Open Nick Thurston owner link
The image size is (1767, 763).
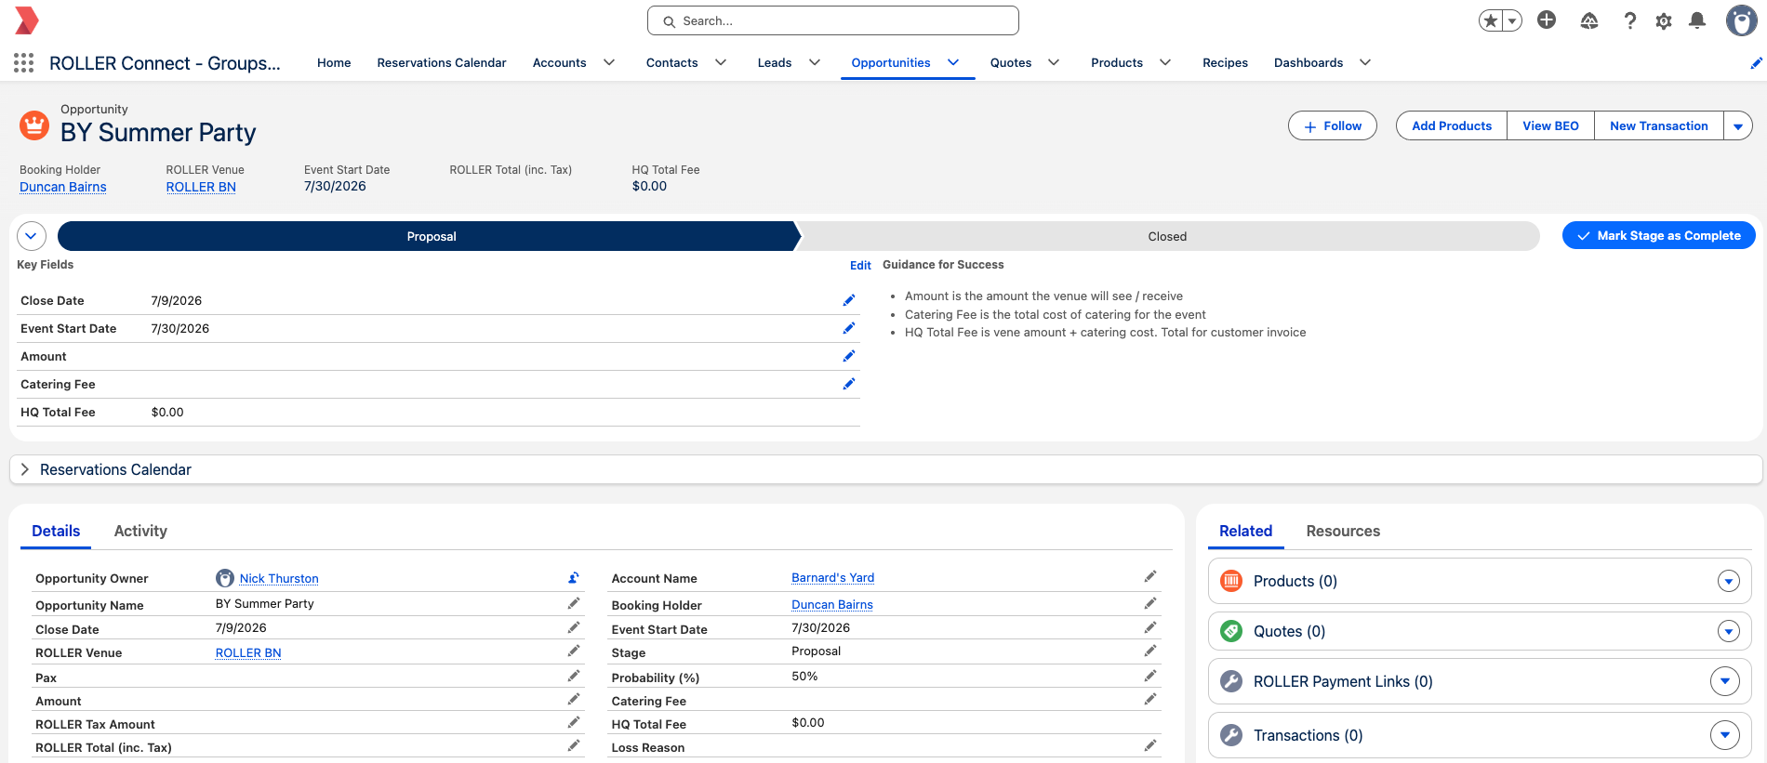[x=279, y=578]
